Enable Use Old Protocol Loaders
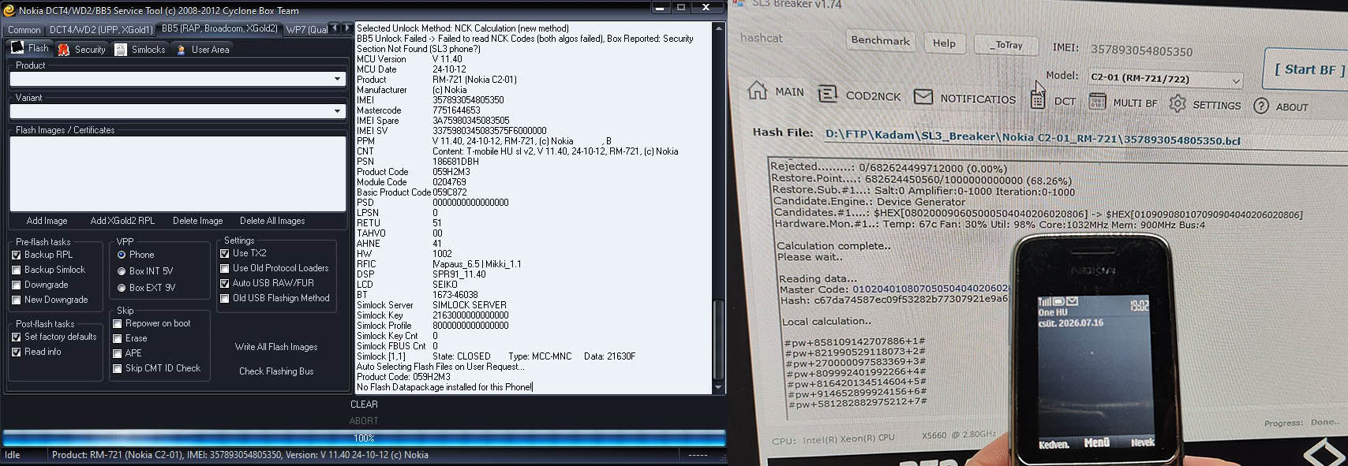The width and height of the screenshot is (1348, 466). (x=224, y=268)
